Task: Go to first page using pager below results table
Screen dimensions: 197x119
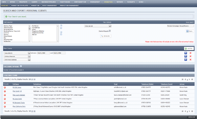Action: (x=183, y=111)
